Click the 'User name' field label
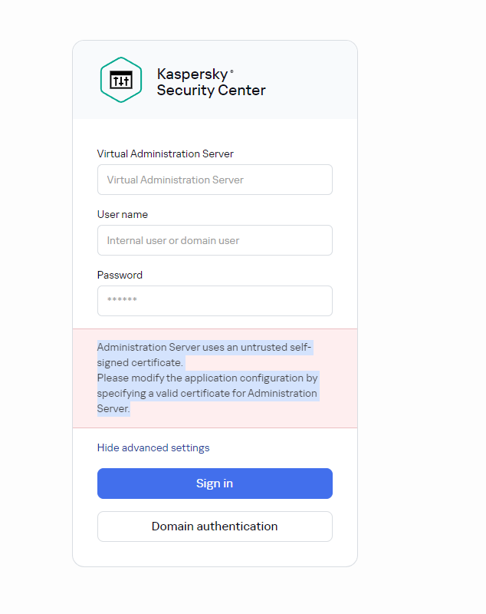The height and width of the screenshot is (614, 486). (123, 214)
